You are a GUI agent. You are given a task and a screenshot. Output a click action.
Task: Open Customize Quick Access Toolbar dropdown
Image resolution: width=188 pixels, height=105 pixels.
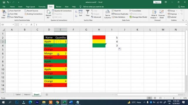click(x=19, y=2)
